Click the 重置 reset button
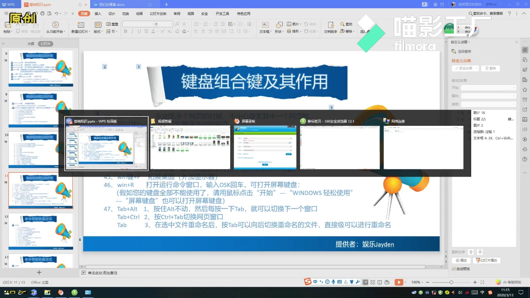This screenshot has height=298, width=530. coord(112,24)
